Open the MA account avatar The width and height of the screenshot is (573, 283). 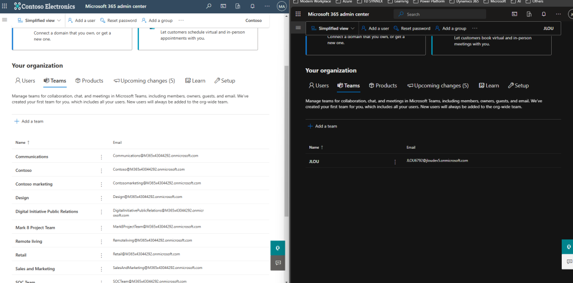281,6
